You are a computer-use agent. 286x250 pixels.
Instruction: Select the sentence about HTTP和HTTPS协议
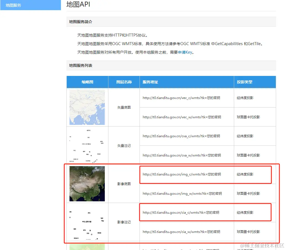coord(112,35)
